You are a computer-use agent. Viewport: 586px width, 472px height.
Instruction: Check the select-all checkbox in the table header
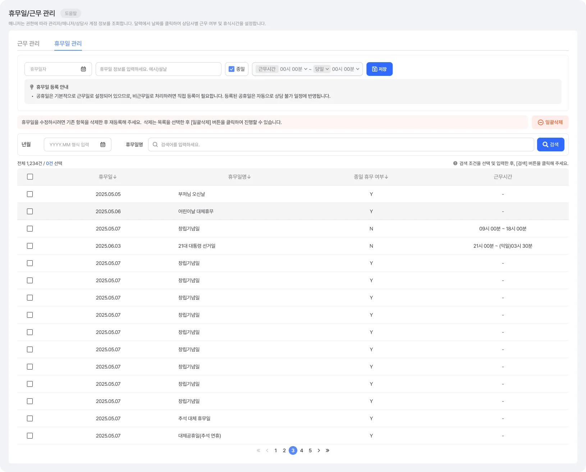pyautogui.click(x=30, y=177)
